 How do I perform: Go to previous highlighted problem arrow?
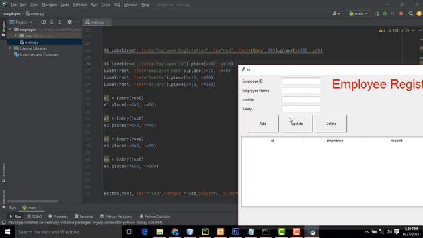414,30
